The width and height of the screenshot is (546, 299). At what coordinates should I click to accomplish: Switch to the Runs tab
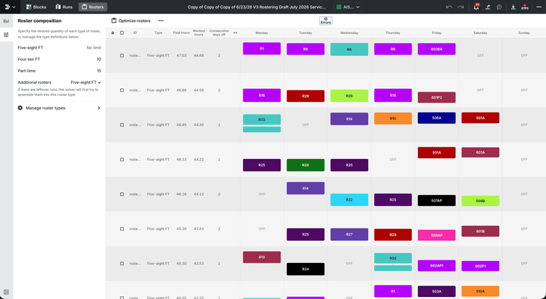(x=64, y=7)
